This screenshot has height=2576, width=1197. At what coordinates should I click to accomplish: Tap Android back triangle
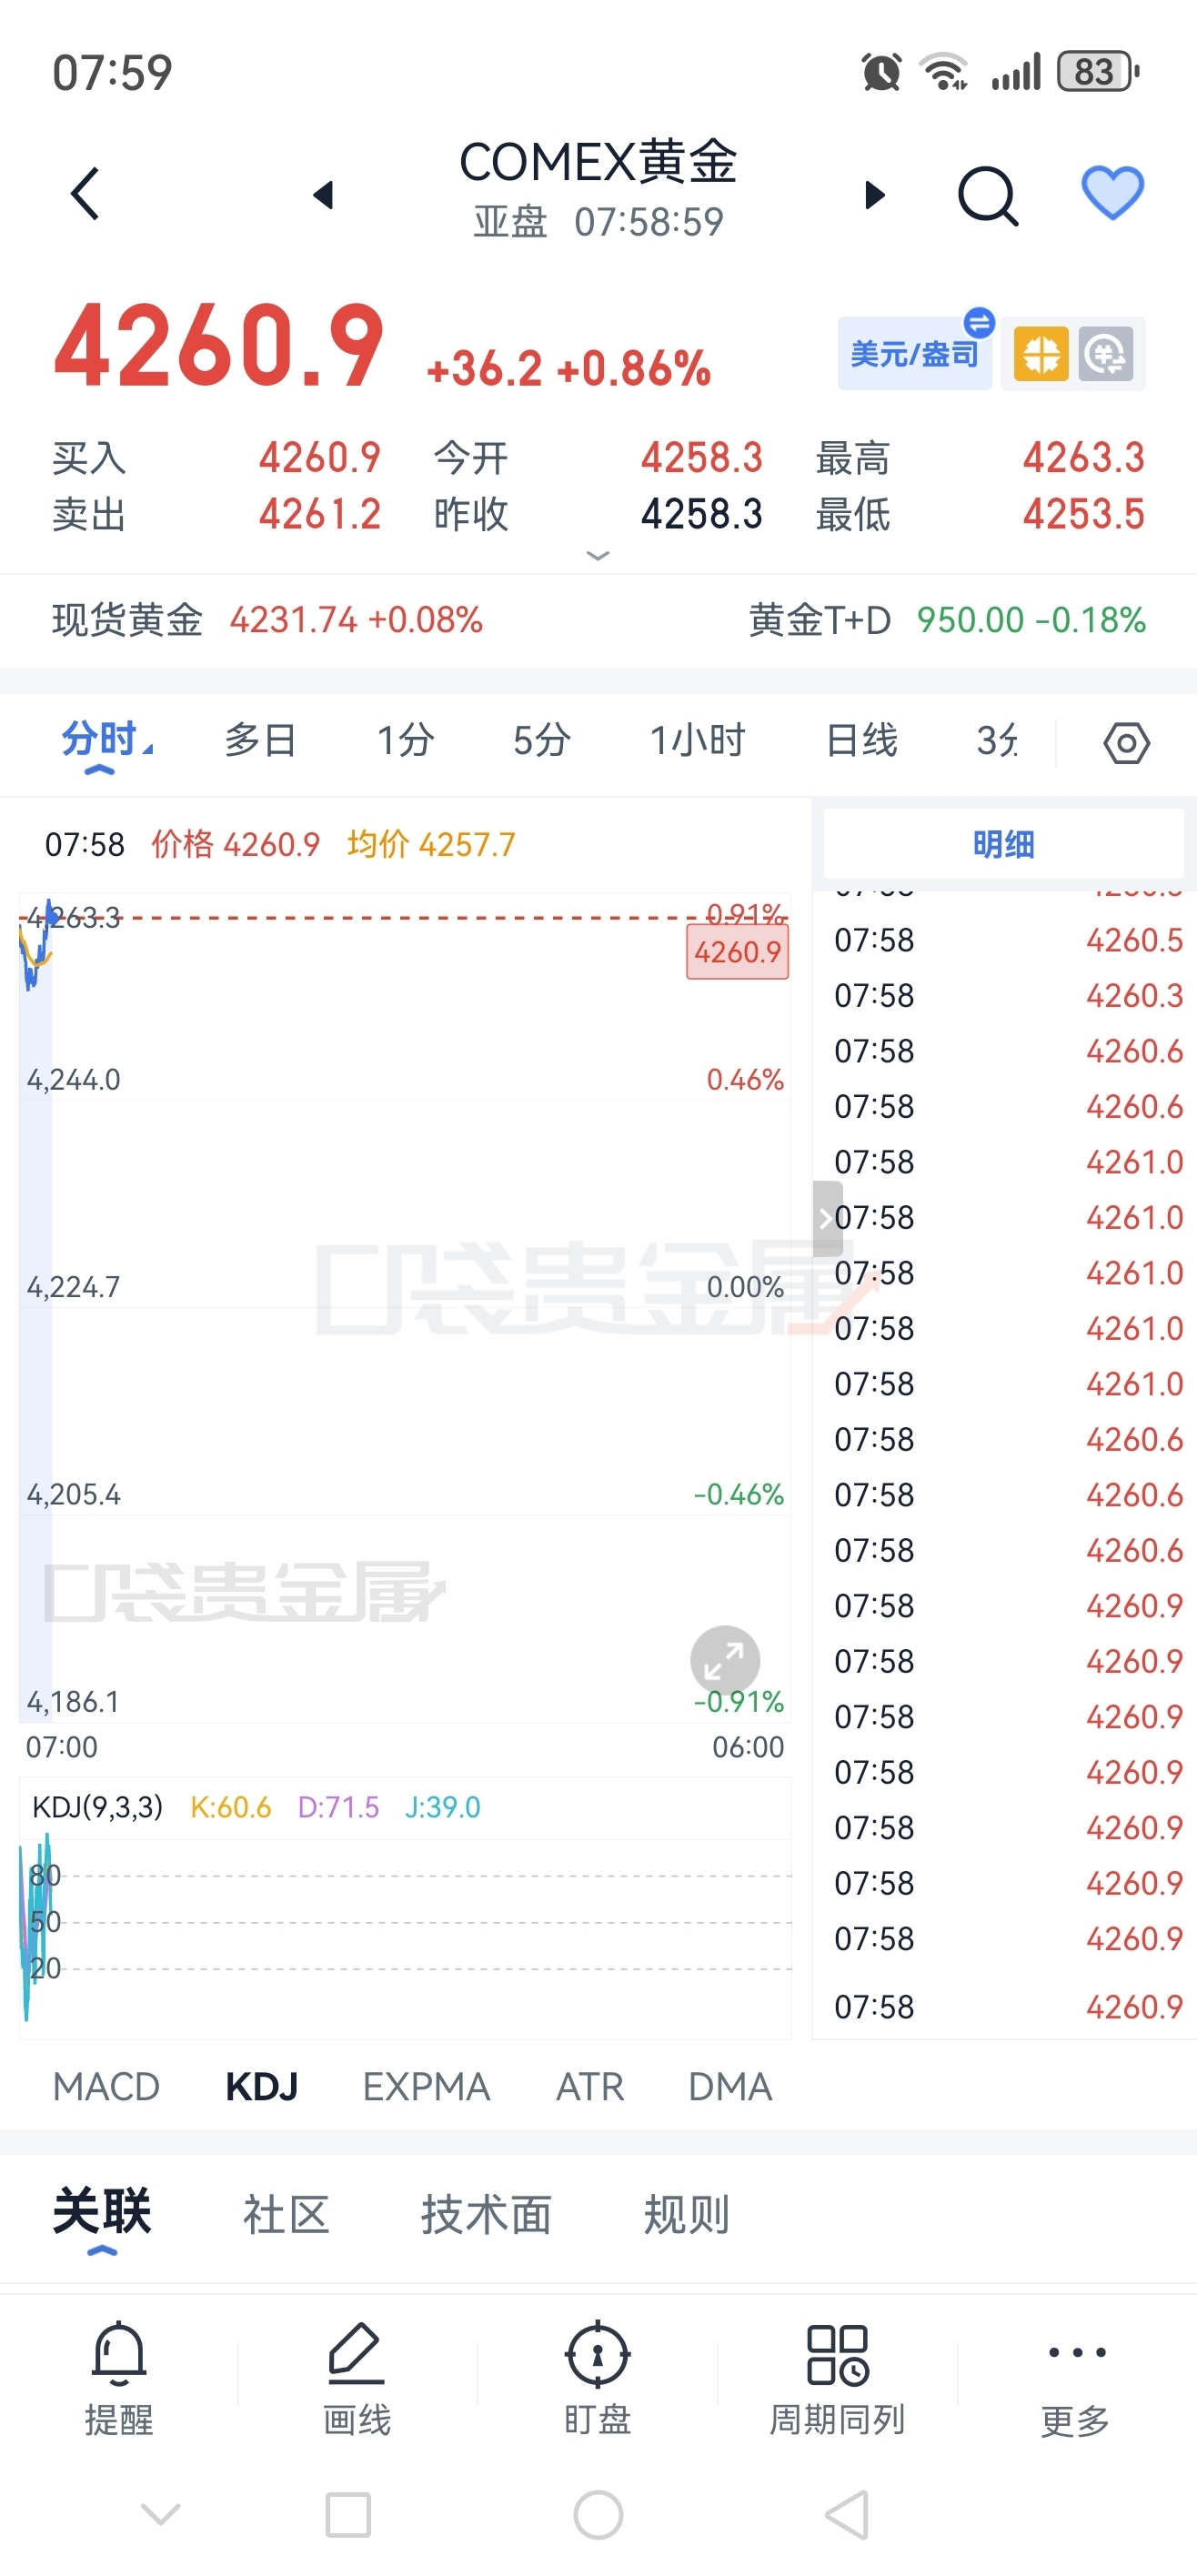click(846, 2514)
